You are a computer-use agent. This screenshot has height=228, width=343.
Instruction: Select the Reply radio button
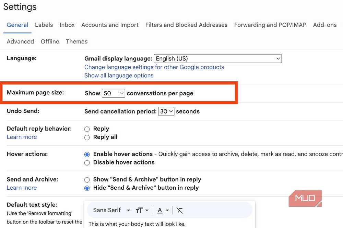pos(87,129)
